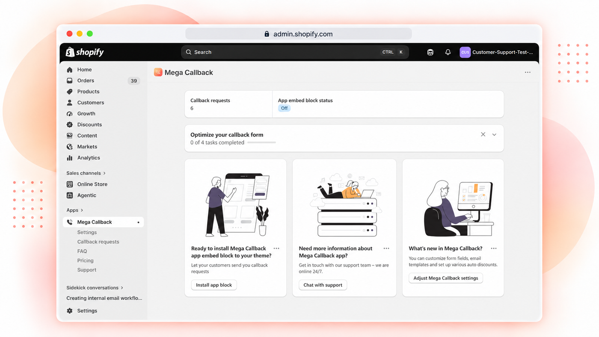The height and width of the screenshot is (337, 599).
Task: Expand the Apps section
Action: click(x=75, y=210)
